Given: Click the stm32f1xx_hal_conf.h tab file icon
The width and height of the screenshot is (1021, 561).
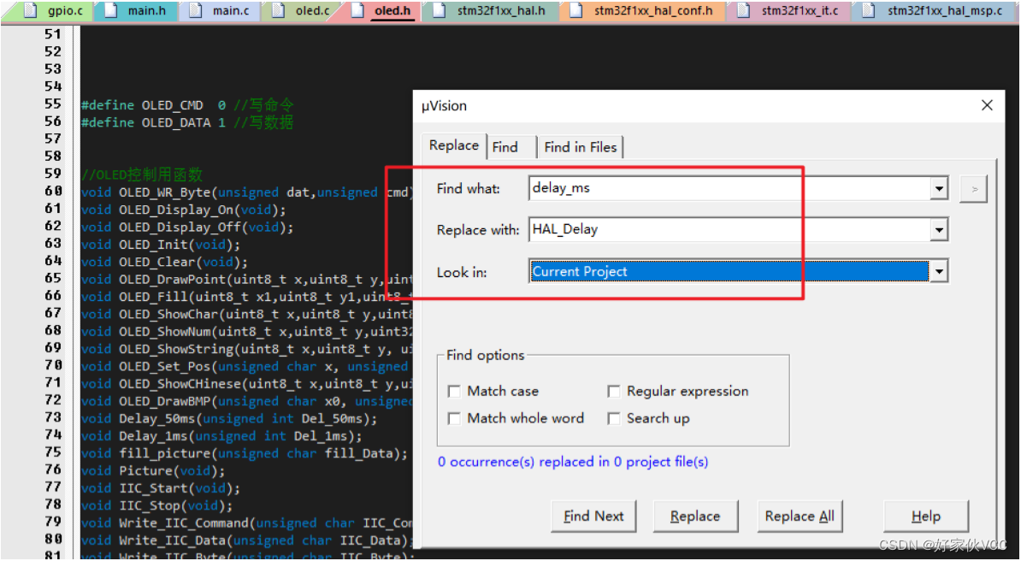Looking at the screenshot, I should [576, 10].
